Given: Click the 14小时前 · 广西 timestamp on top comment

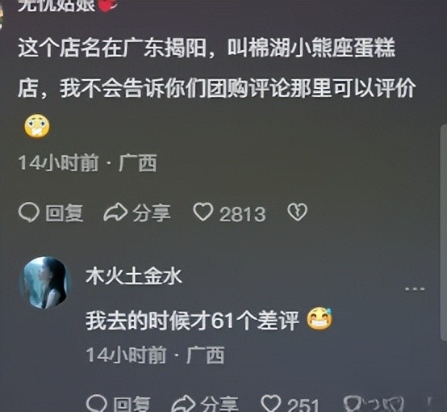Looking at the screenshot, I should click(x=87, y=163).
